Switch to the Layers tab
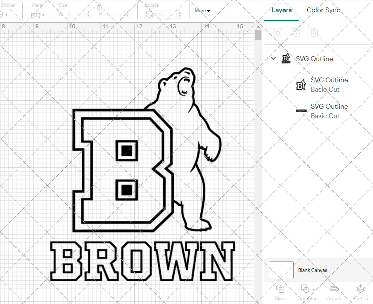This screenshot has width=373, height=304. (282, 10)
